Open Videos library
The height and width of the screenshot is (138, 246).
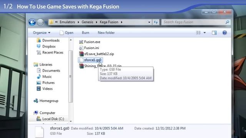coord(47,89)
